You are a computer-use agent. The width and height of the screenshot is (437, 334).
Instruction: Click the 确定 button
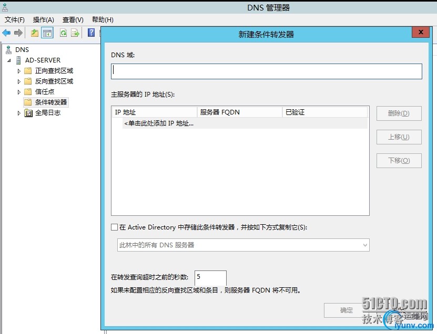coord(346,310)
